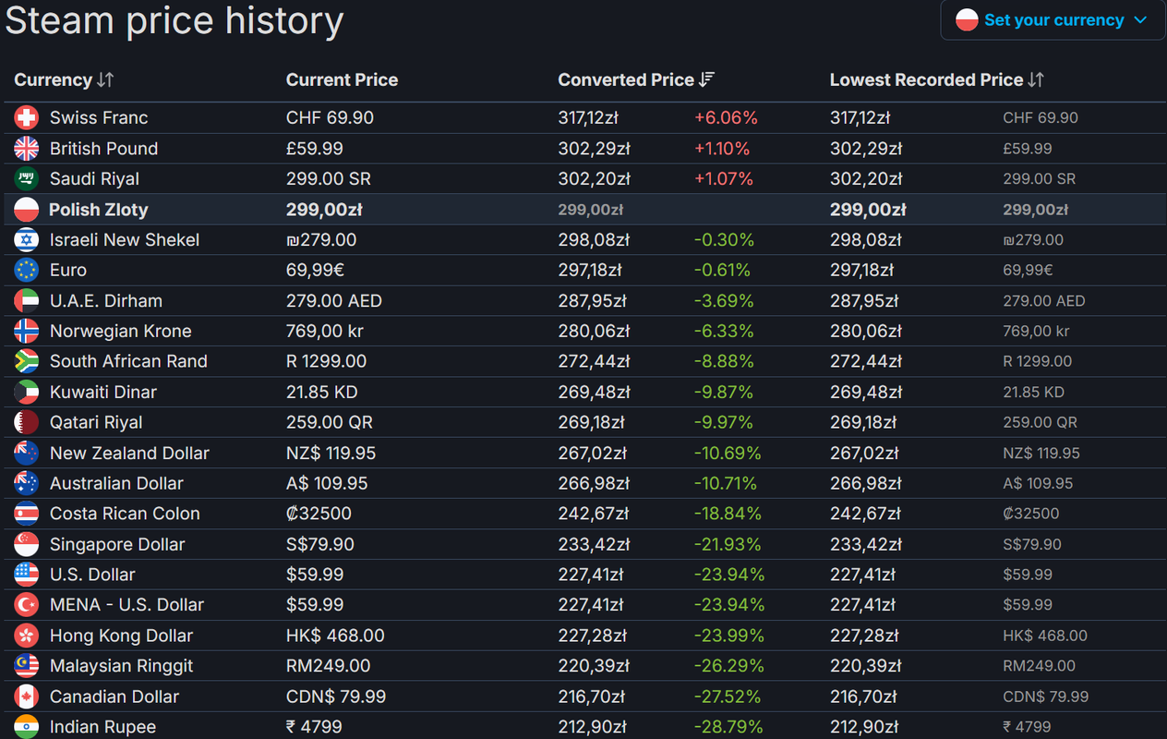Click the 299.00 SR current price

[329, 178]
